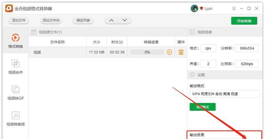Click the 17.22 MB size cell
The image size is (265, 139).
click(97, 52)
